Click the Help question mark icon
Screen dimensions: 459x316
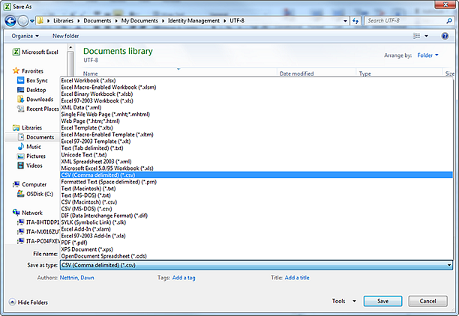[445, 36]
